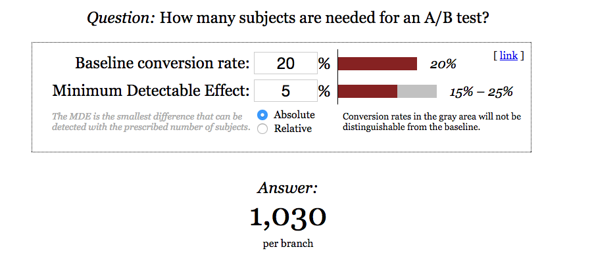Click the gray MDE explanation note
Screen dimensions: 592x266
[150, 122]
